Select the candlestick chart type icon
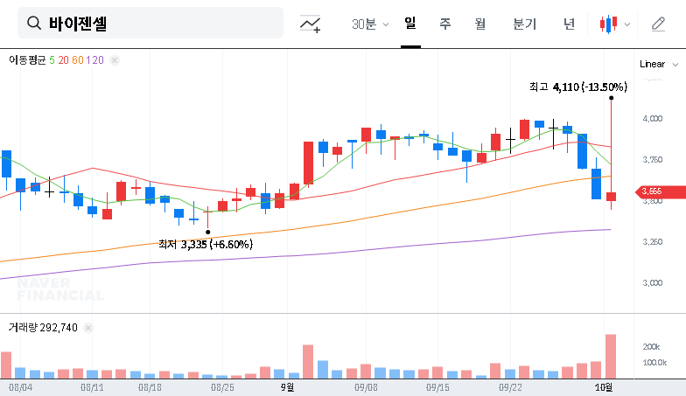Viewport: 686px width, 396px height. tap(608, 24)
